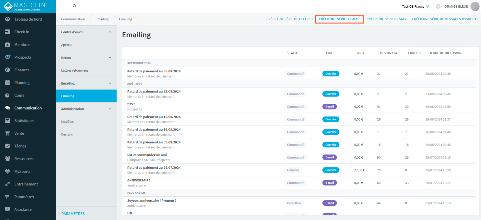Open the user avatar menu
Image resolution: width=481 pixels, height=220 pixels.
[x=475, y=6]
